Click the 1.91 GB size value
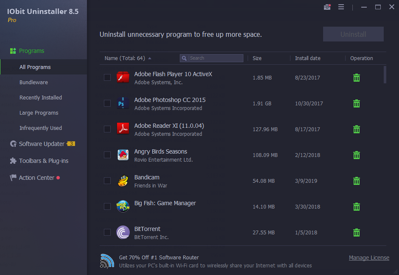399x275 pixels. coord(262,104)
